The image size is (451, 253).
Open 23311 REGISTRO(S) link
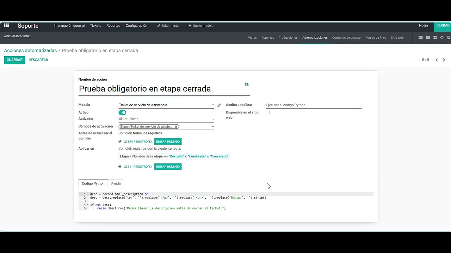pyautogui.click(x=138, y=167)
